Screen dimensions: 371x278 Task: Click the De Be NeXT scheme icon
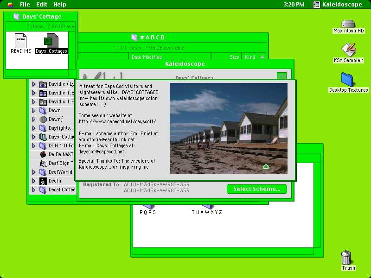pyautogui.click(x=43, y=154)
